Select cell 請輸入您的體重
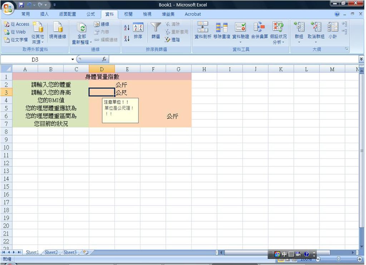 51,84
